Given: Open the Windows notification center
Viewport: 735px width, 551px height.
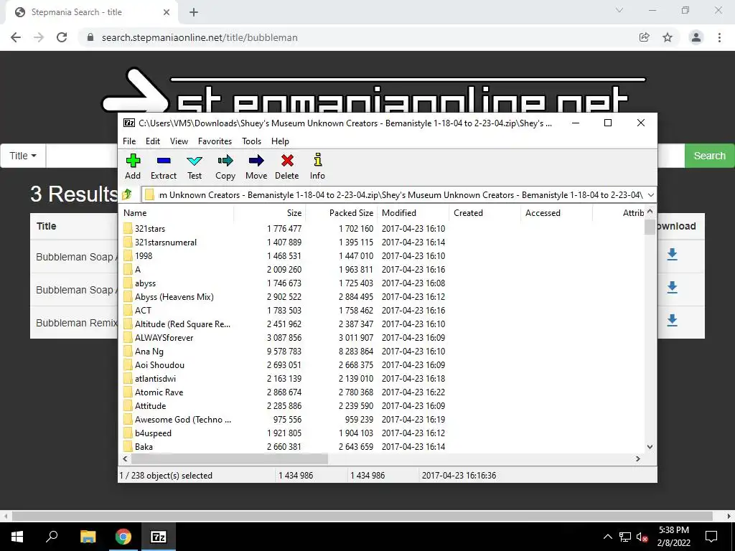Looking at the screenshot, I should (711, 537).
